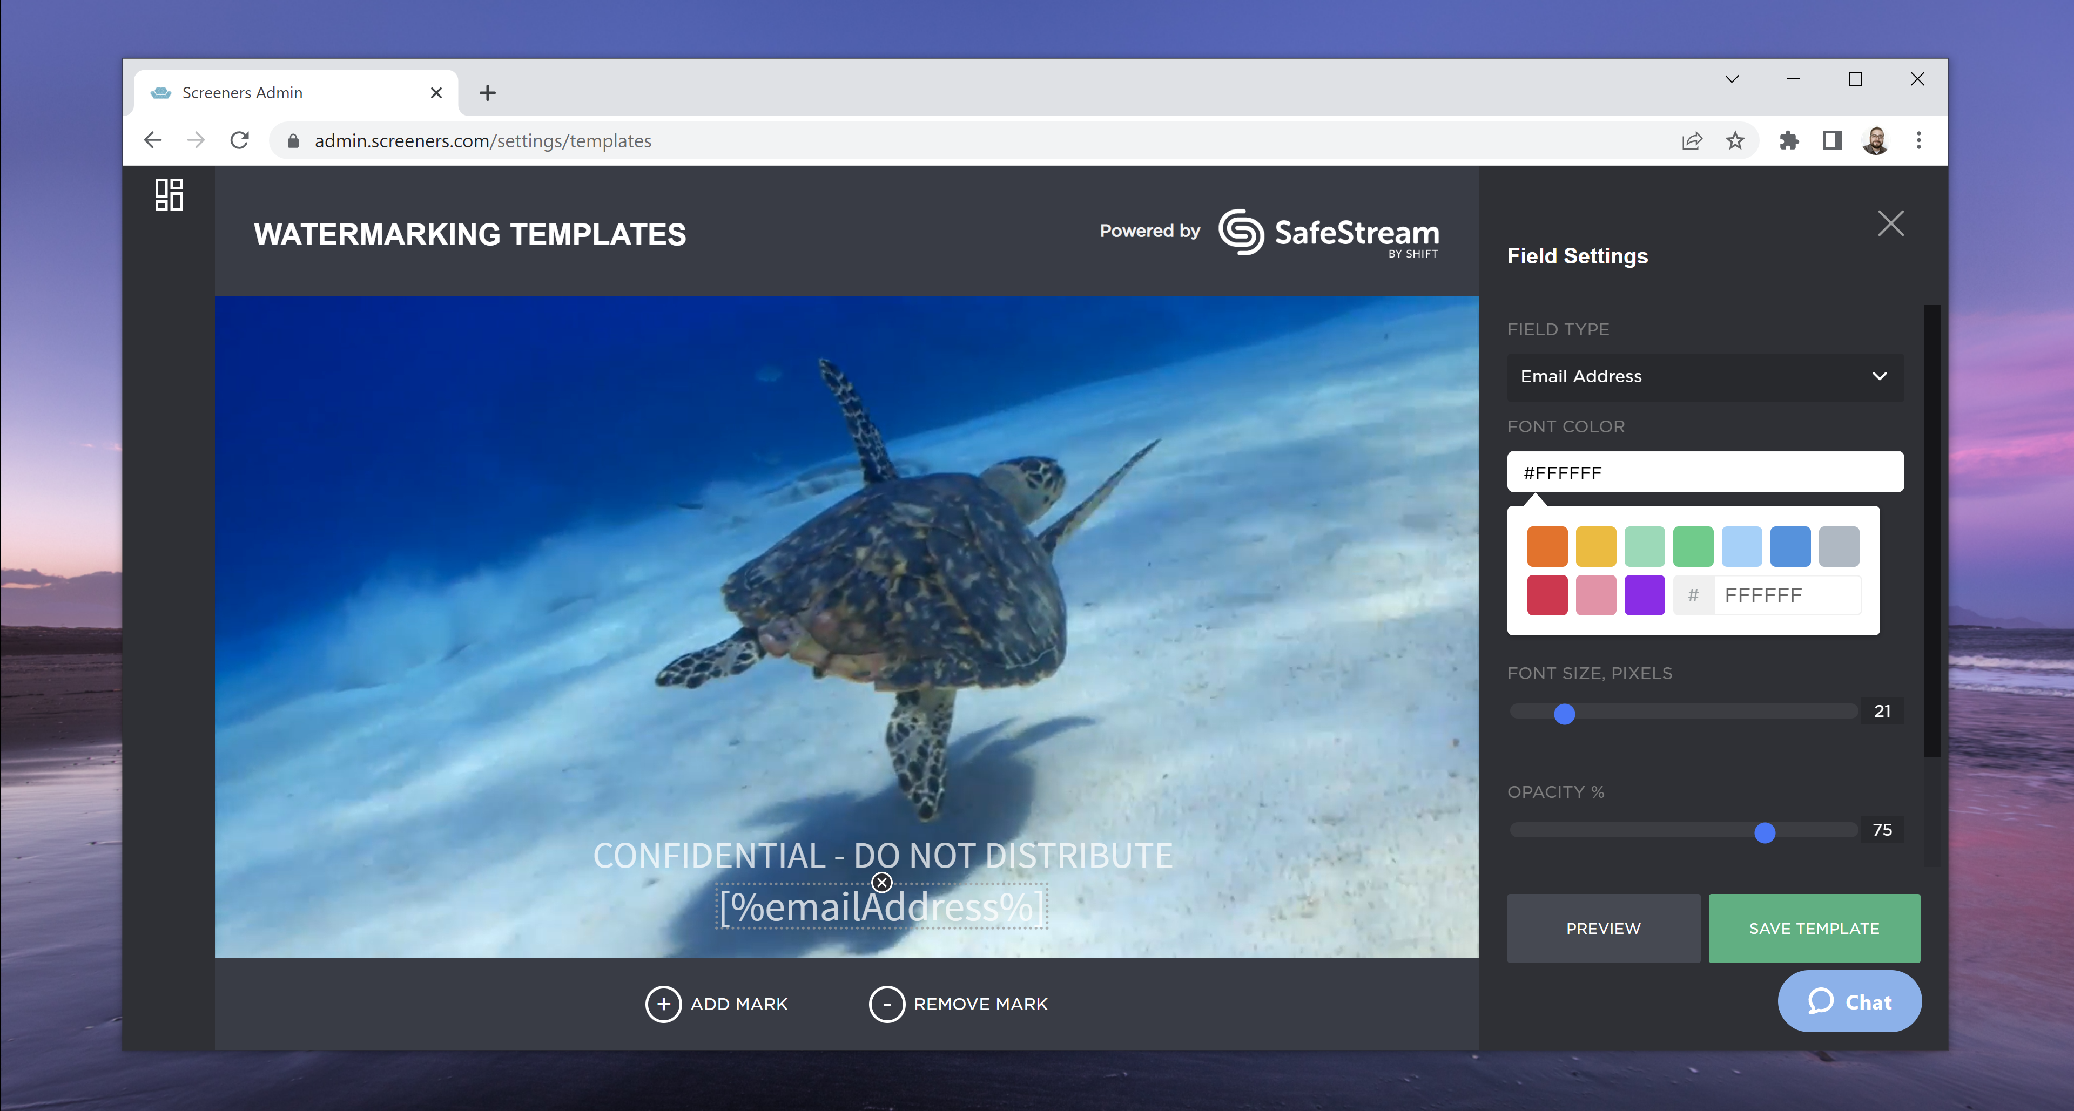Open the dashboard grid icon in sidebar
The image size is (2074, 1111).
169,195
